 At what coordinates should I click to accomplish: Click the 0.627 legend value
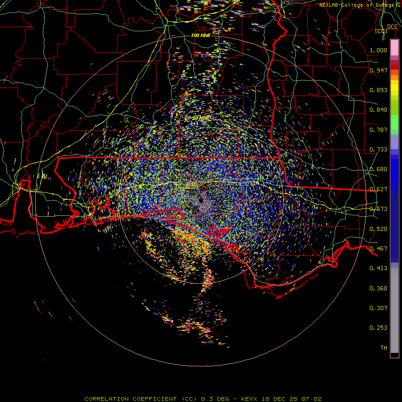coord(378,189)
